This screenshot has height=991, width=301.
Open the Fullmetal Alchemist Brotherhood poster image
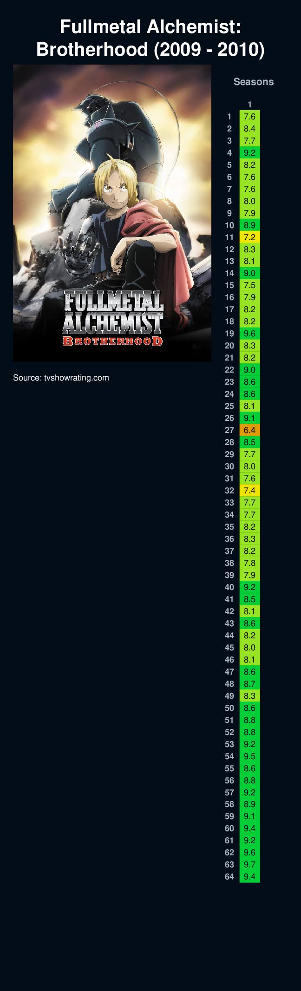tap(112, 213)
